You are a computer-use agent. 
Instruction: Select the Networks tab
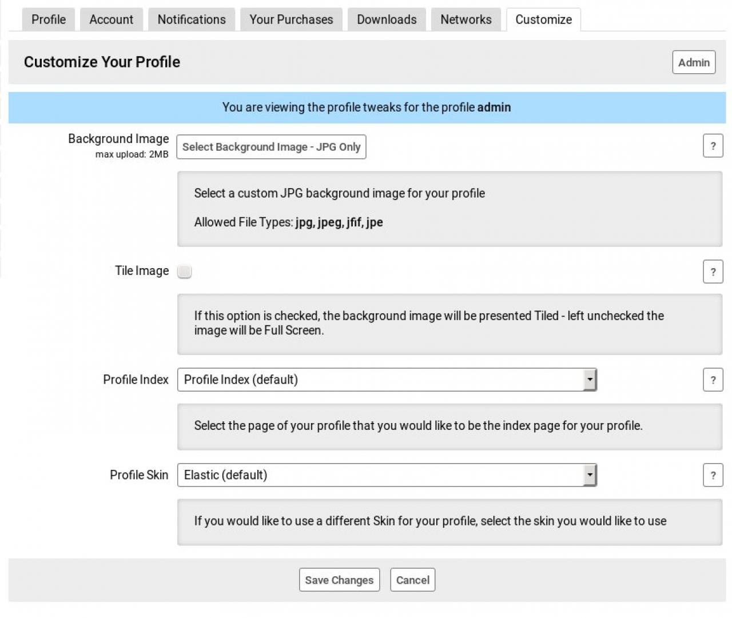(x=466, y=19)
